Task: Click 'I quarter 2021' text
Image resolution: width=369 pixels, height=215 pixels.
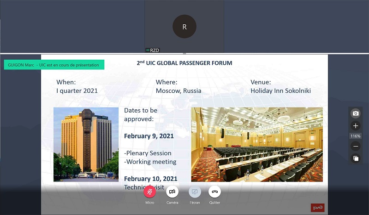Action: click(x=77, y=91)
